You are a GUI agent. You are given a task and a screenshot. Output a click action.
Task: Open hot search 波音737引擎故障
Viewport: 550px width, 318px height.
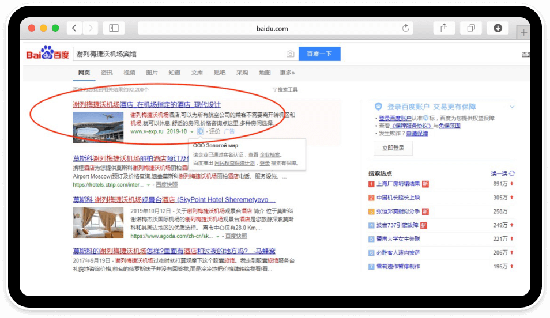397,225
